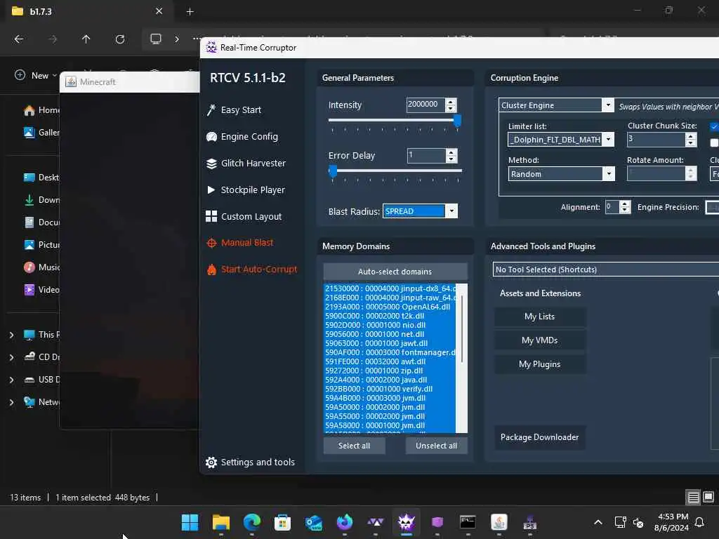Screen dimensions: 719x539
Task: Open Music in Explorer sidebar
Action: [x=41, y=267]
